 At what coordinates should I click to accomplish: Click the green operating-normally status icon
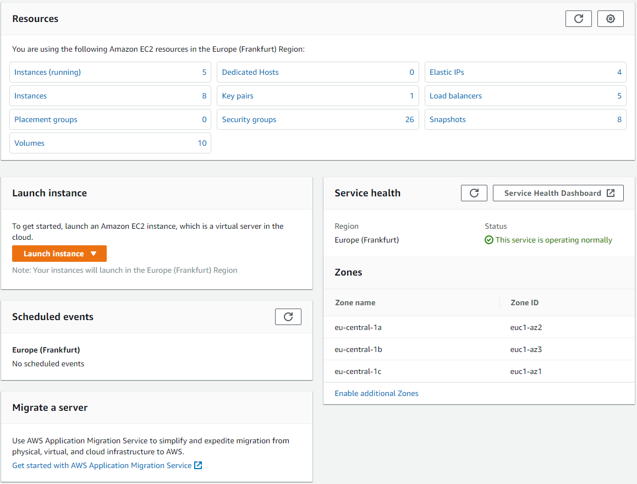click(x=488, y=239)
